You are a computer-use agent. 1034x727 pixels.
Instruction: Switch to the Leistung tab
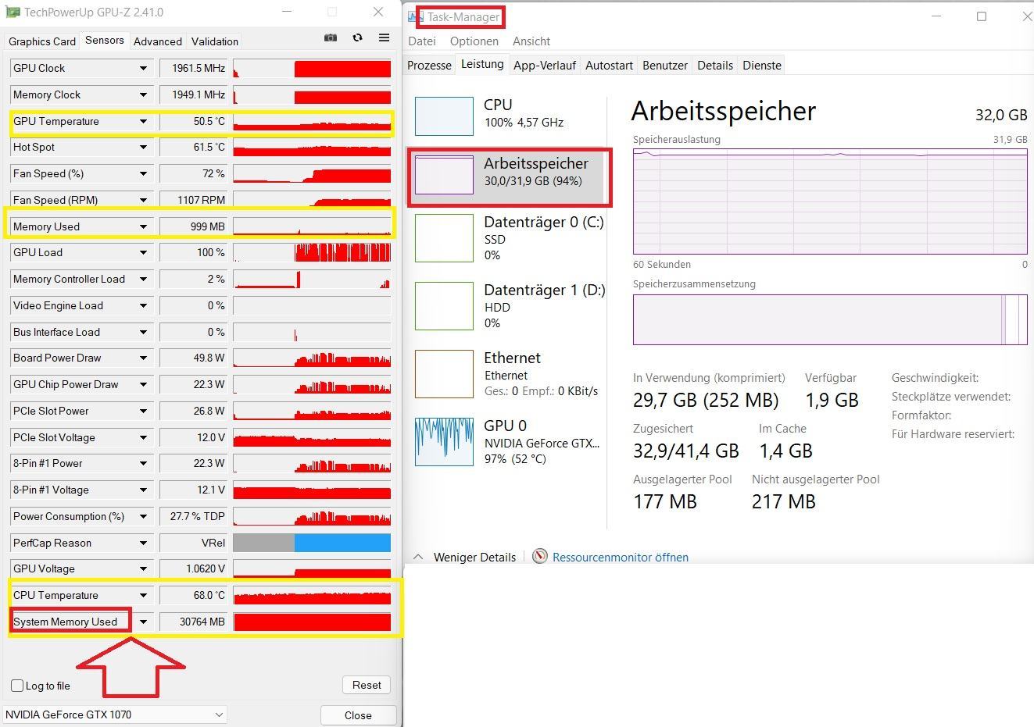coord(482,65)
